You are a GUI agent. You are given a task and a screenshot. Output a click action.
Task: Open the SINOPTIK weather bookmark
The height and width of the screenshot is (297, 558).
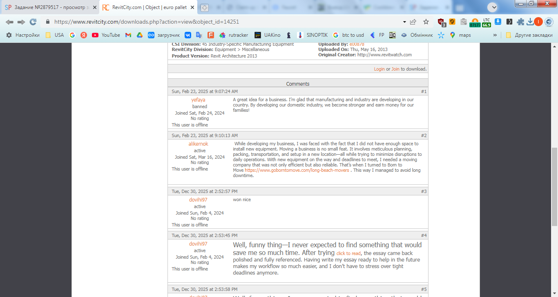tap(312, 35)
